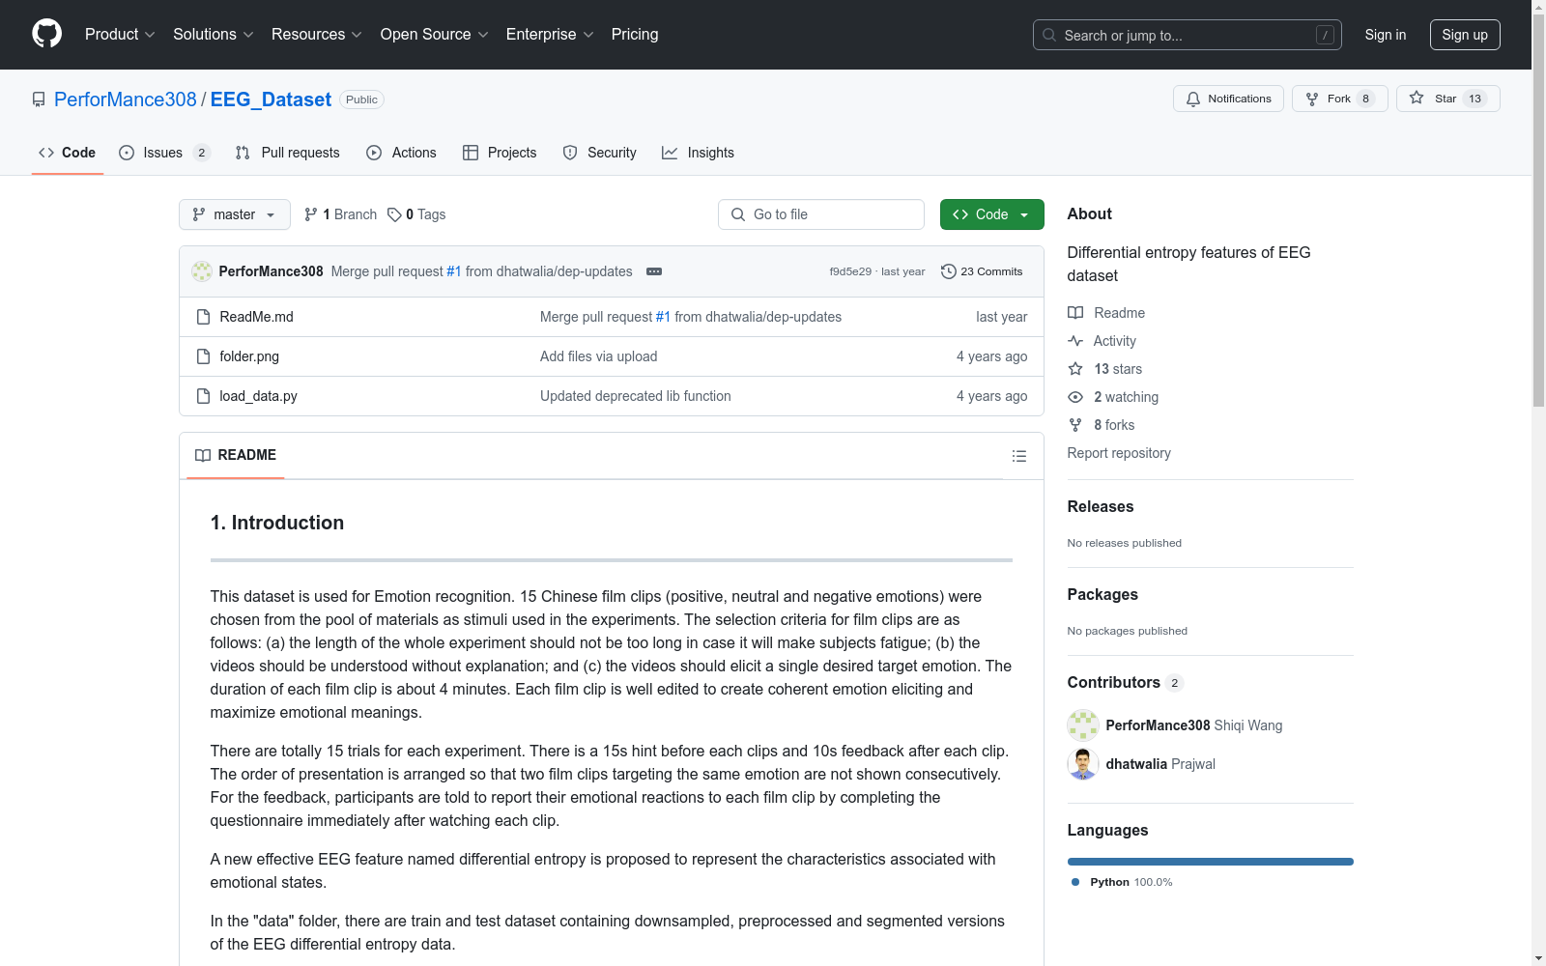Open the EEG_Dataset repository link
This screenshot has height=966, width=1546.
[271, 99]
